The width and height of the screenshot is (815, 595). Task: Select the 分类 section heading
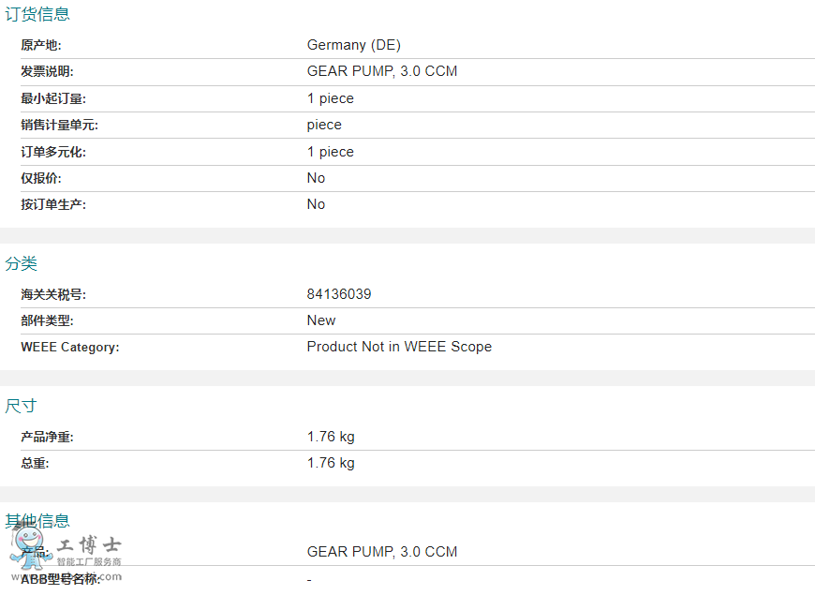[22, 263]
